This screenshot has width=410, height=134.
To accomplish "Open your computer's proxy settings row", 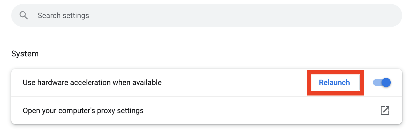I will point(206,111).
